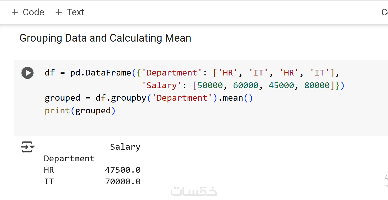Image resolution: width=388 pixels, height=200 pixels.
Task: Click the Department index label in the output
Action: (x=69, y=158)
